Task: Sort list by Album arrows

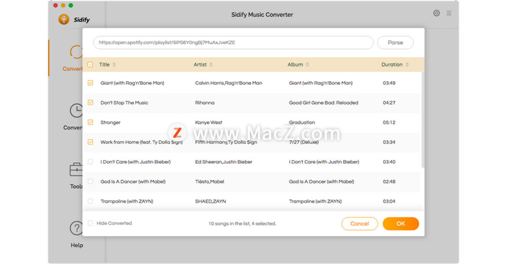Action: tap(307, 65)
